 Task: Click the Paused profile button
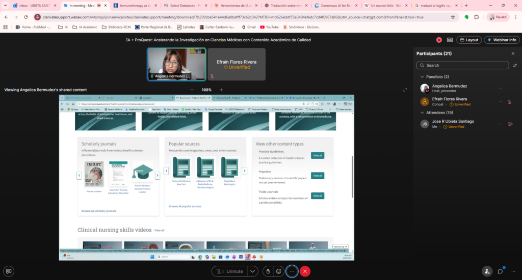(498, 17)
